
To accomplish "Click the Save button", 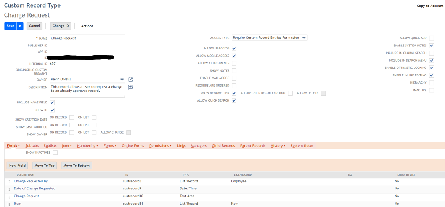I will pos(11,26).
